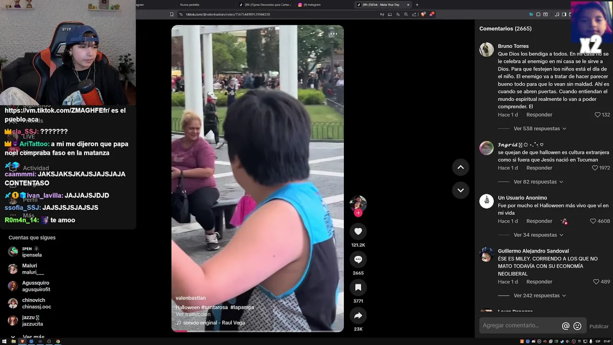
Task: Switch to 'Tijeras Decoradas para Cartas' tab
Action: [x=265, y=5]
